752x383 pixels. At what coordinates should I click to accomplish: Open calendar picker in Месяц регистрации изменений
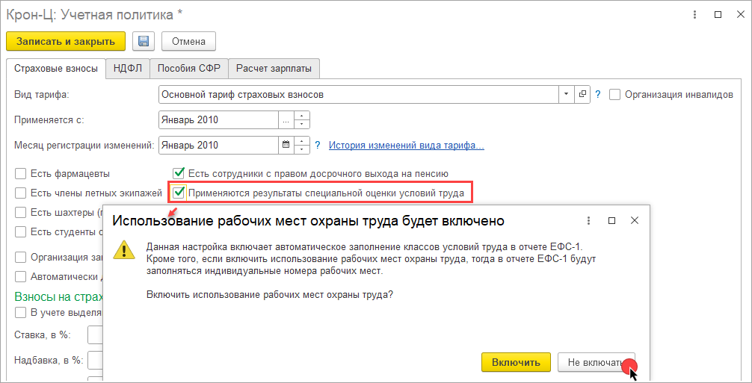coord(286,145)
